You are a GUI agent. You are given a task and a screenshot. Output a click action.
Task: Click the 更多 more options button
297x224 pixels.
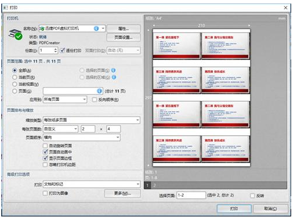(122, 193)
